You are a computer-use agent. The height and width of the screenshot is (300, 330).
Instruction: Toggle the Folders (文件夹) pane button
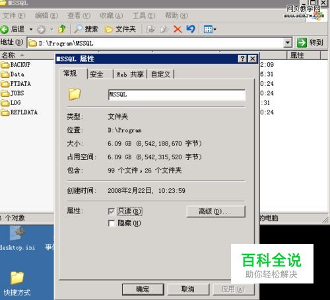(120, 29)
